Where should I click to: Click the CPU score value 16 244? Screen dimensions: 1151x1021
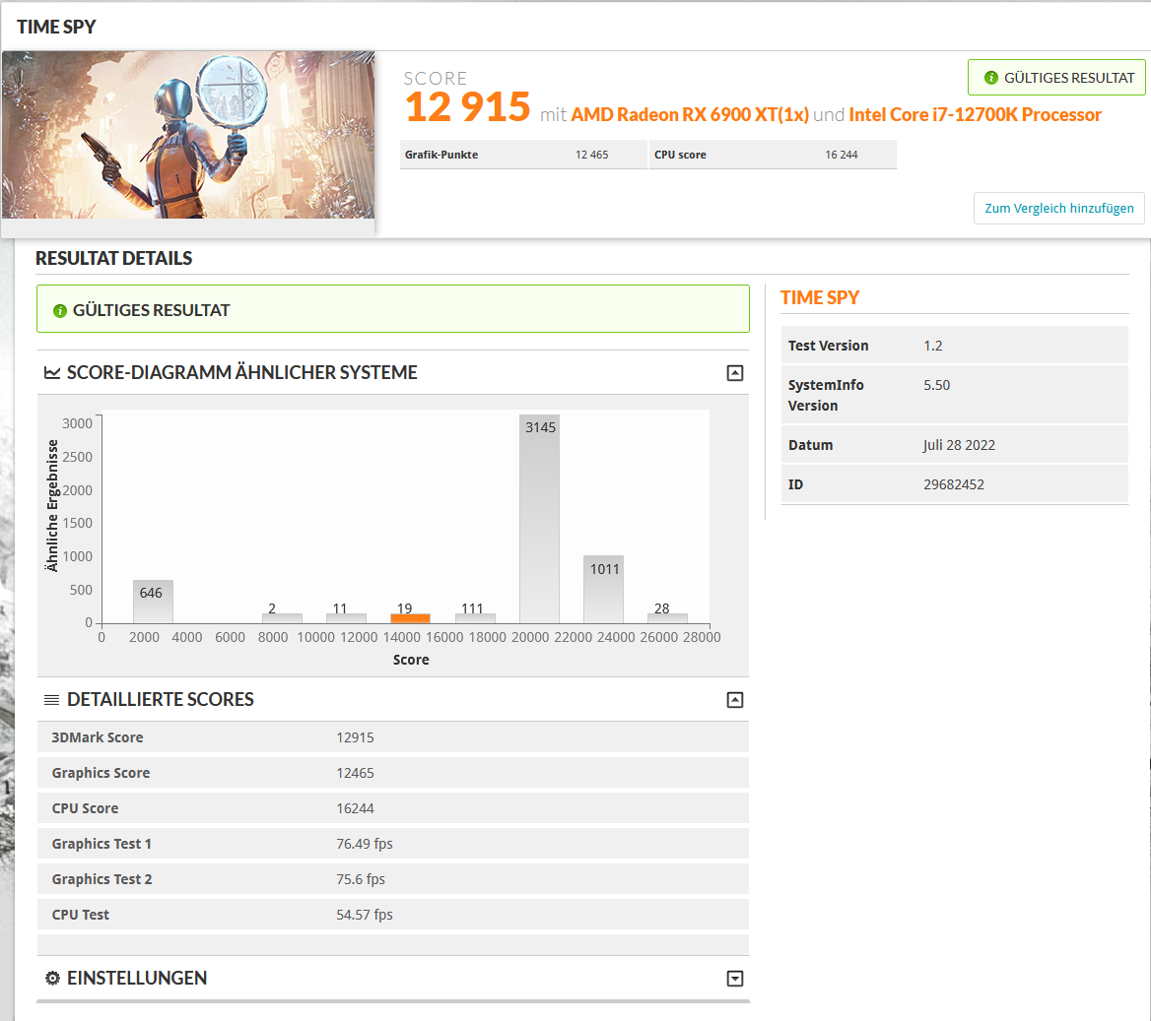pyautogui.click(x=842, y=155)
